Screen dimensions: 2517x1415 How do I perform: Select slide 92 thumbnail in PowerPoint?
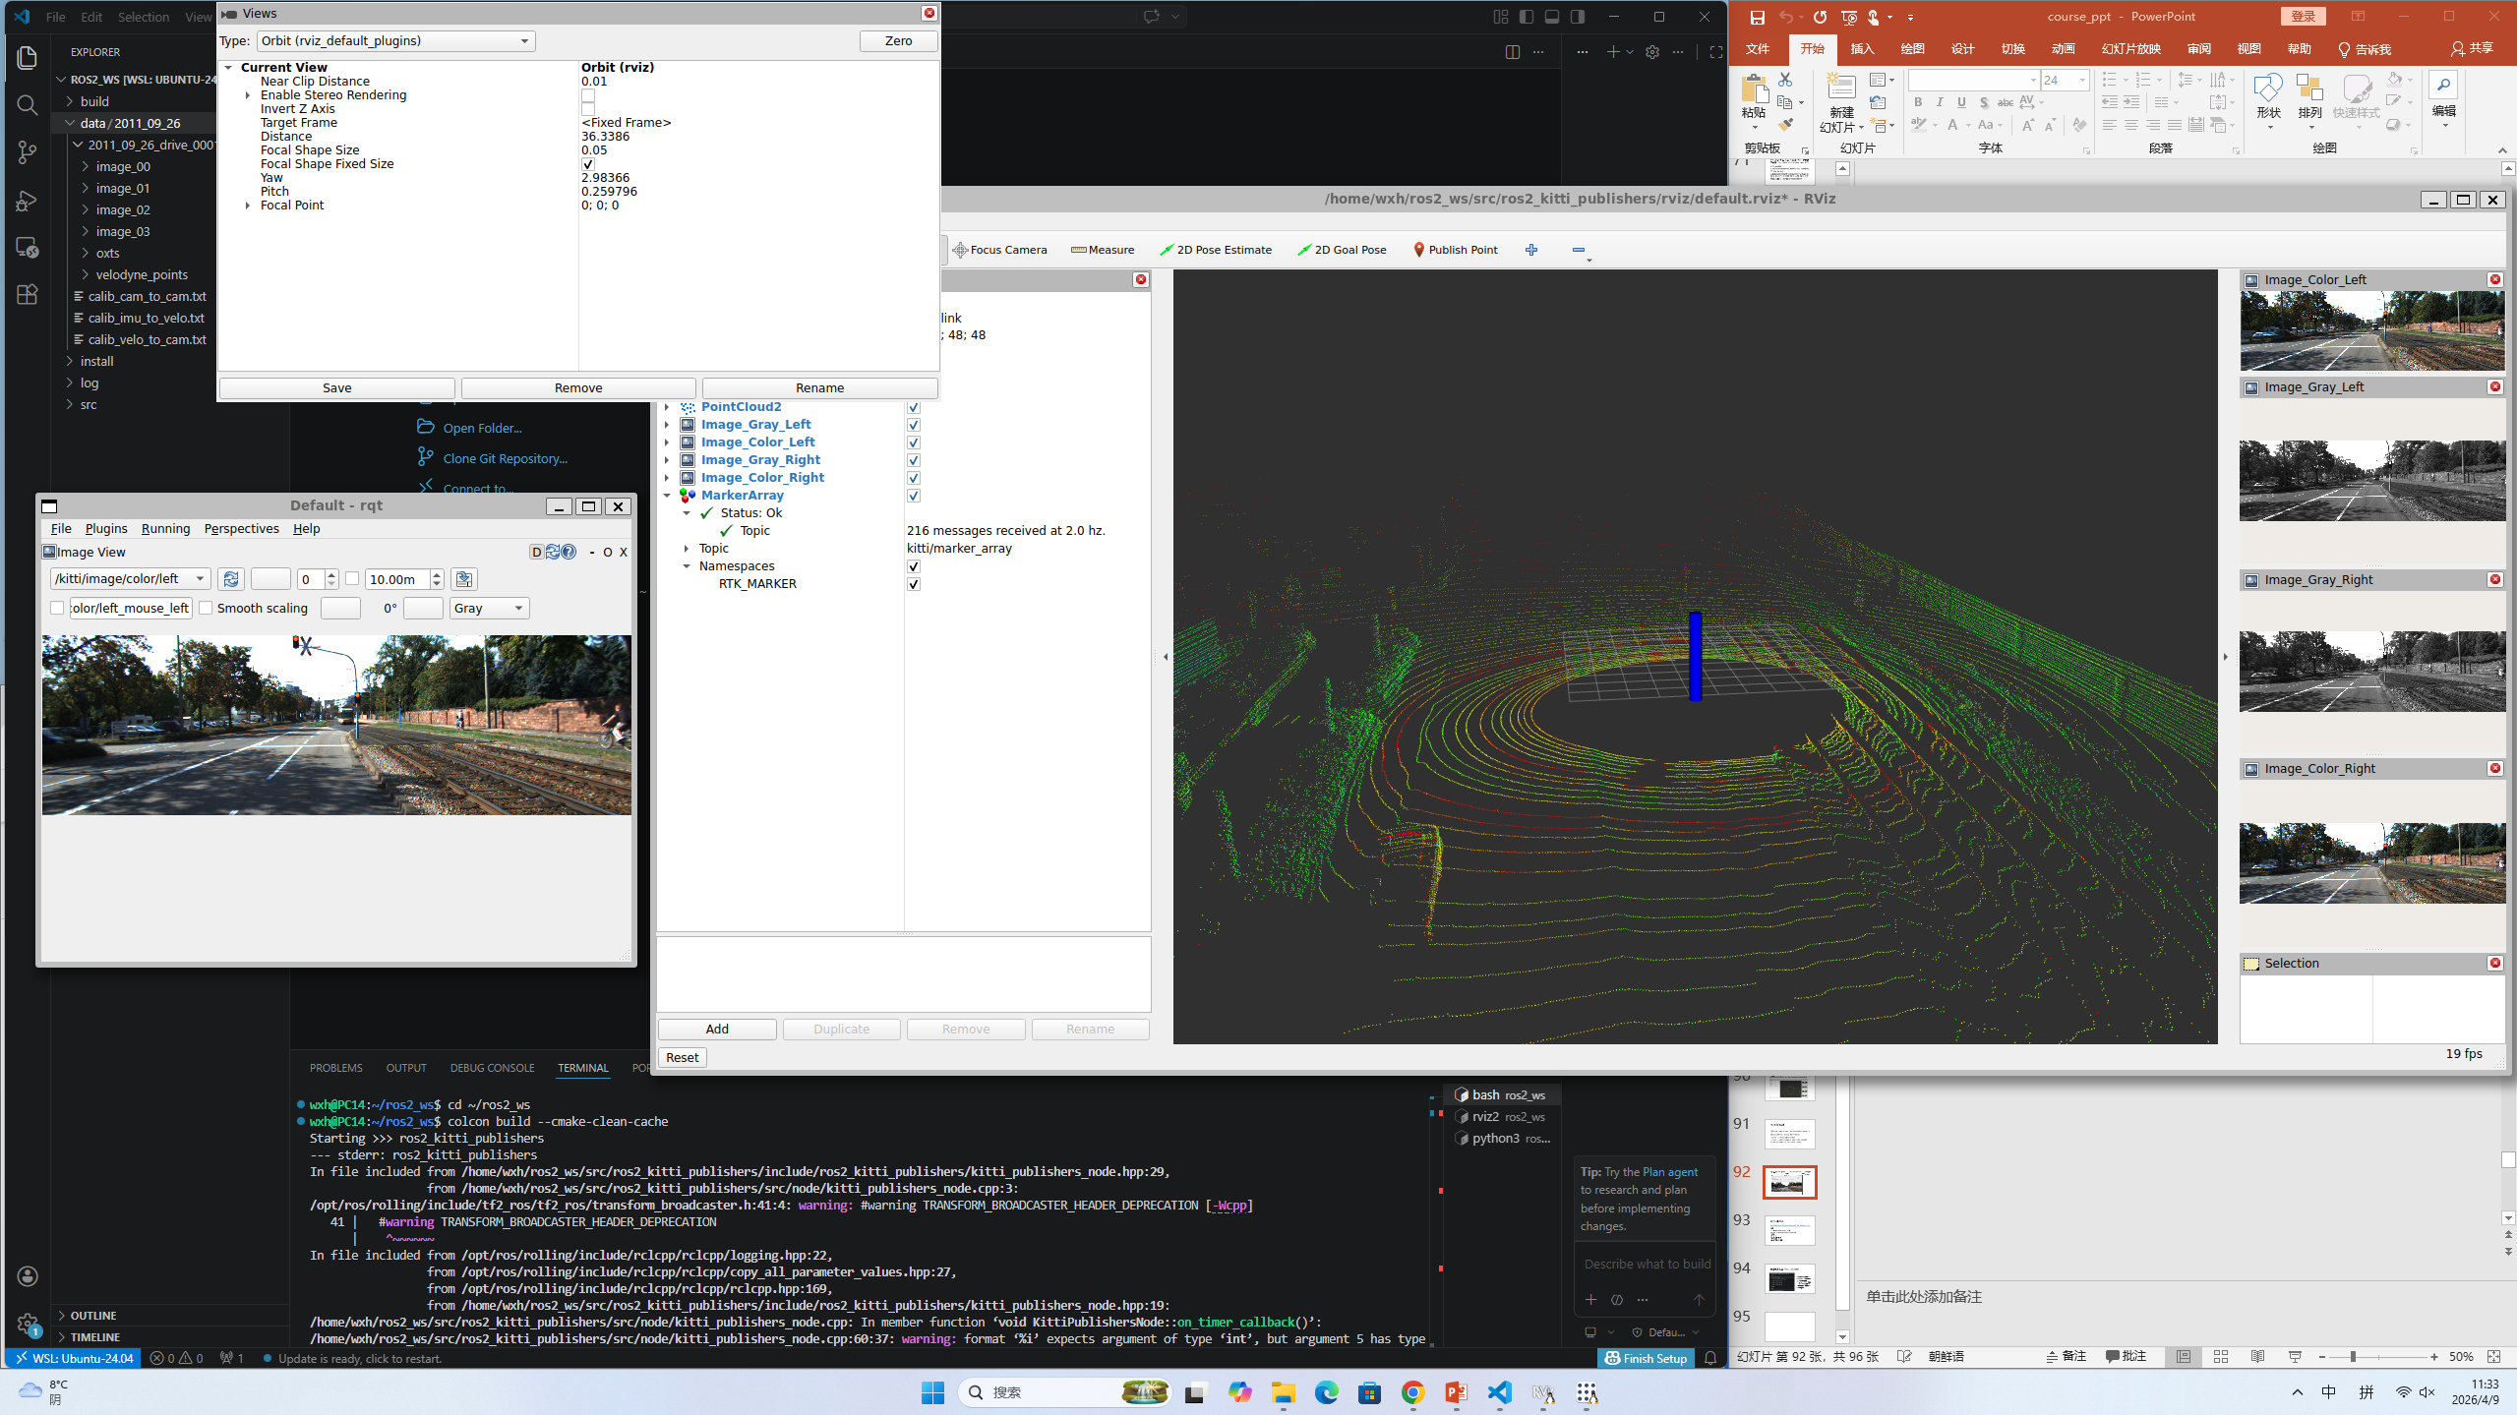click(1789, 1182)
